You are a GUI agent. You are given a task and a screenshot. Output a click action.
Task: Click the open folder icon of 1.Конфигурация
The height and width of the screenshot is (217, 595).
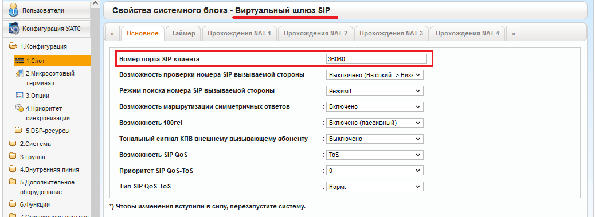click(x=13, y=46)
